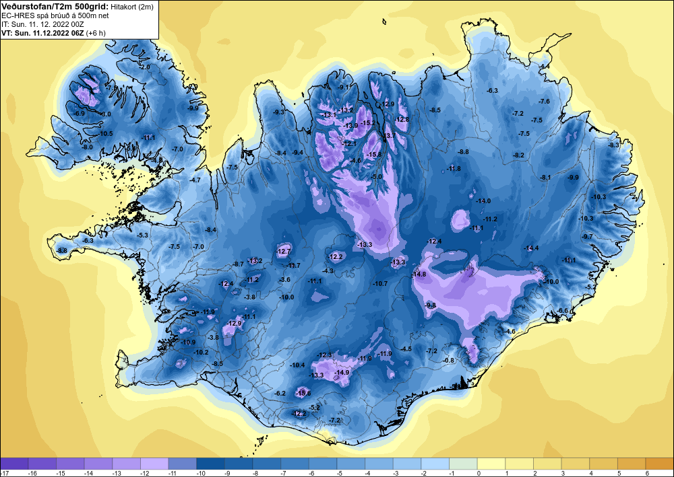Click the '-13.1' temperature label

point(330,115)
